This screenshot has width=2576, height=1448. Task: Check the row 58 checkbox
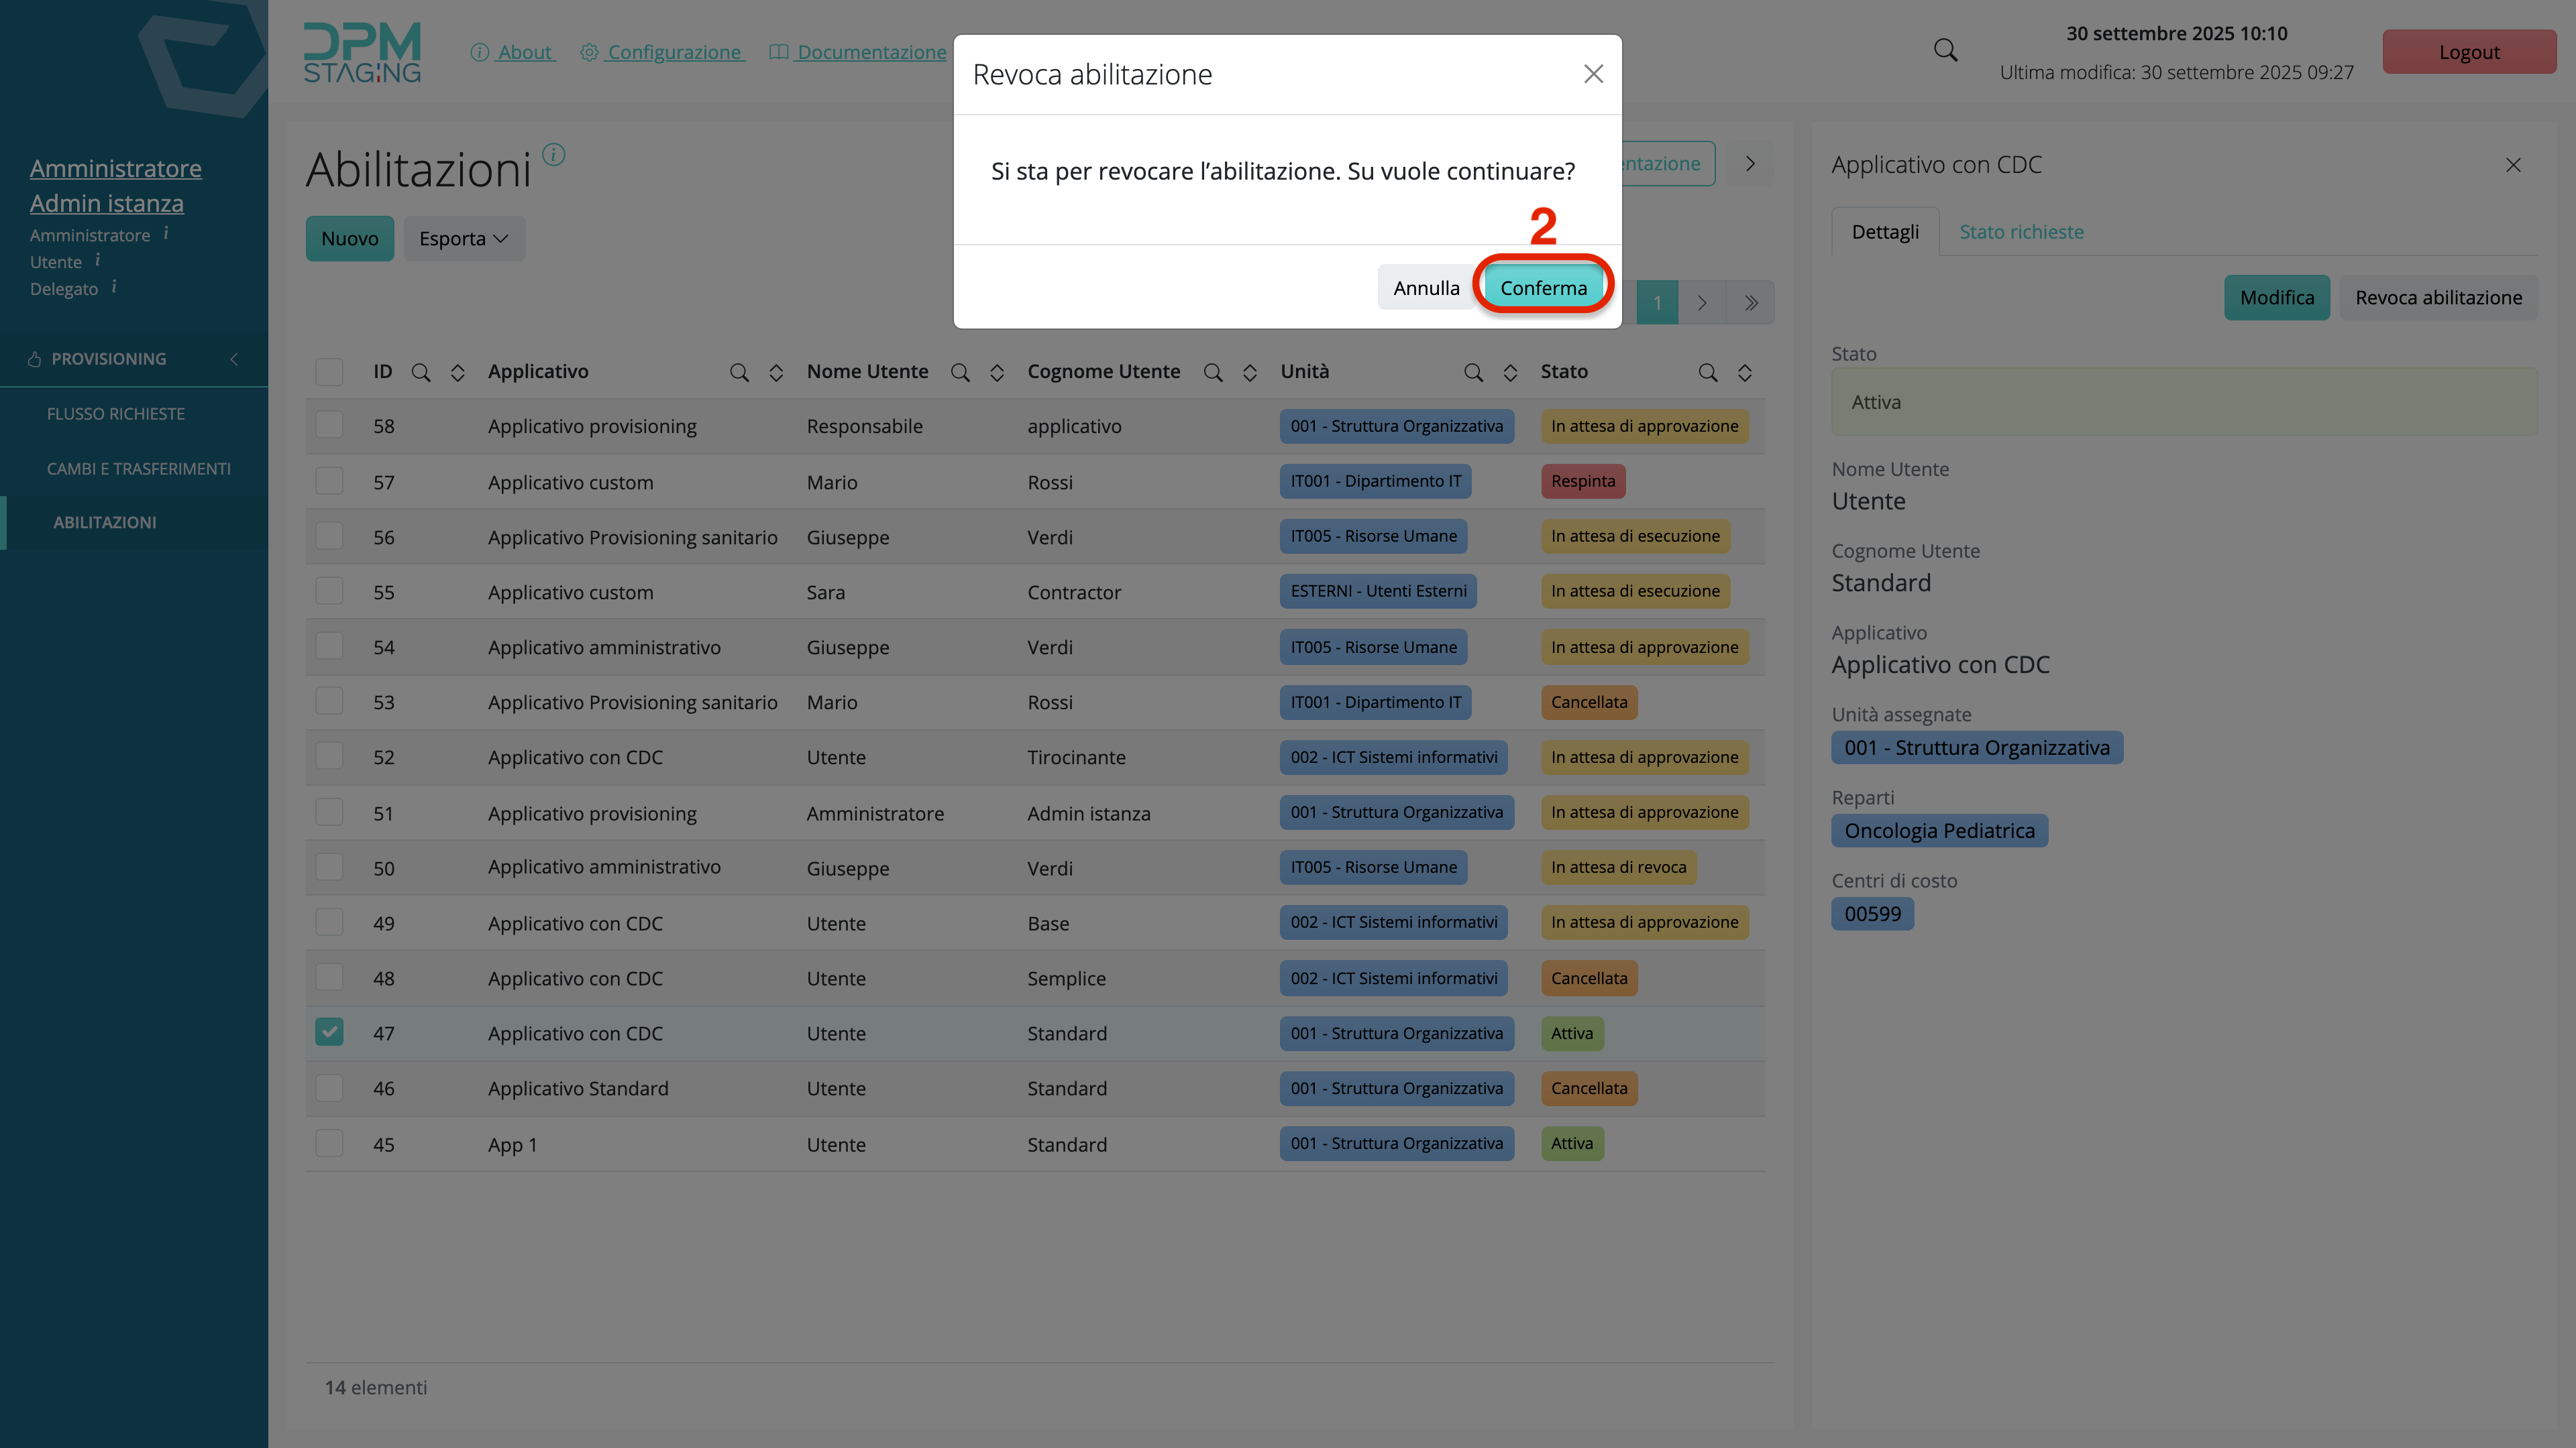click(x=329, y=426)
